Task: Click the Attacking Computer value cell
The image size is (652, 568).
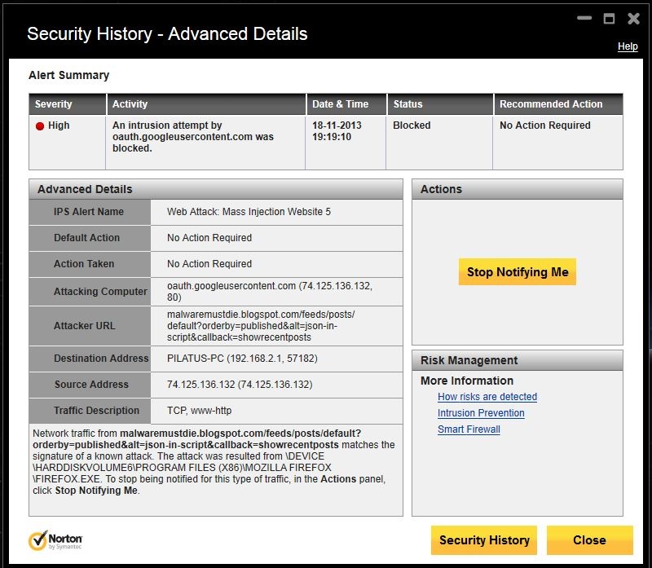Action: (x=269, y=291)
